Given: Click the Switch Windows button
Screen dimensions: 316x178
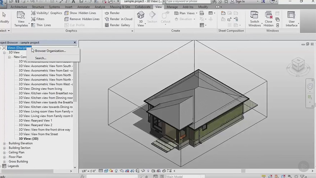Looking at the screenshot, I should (x=255, y=19).
